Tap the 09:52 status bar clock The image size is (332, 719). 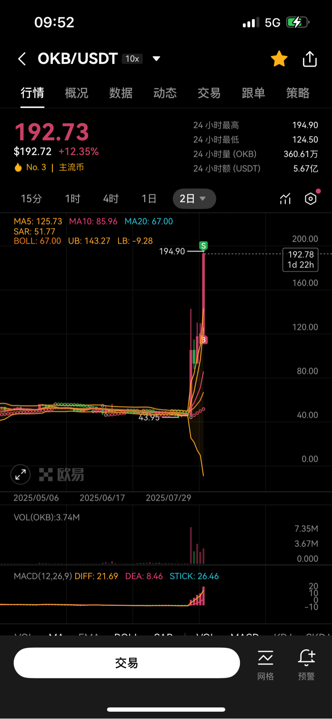tap(54, 22)
